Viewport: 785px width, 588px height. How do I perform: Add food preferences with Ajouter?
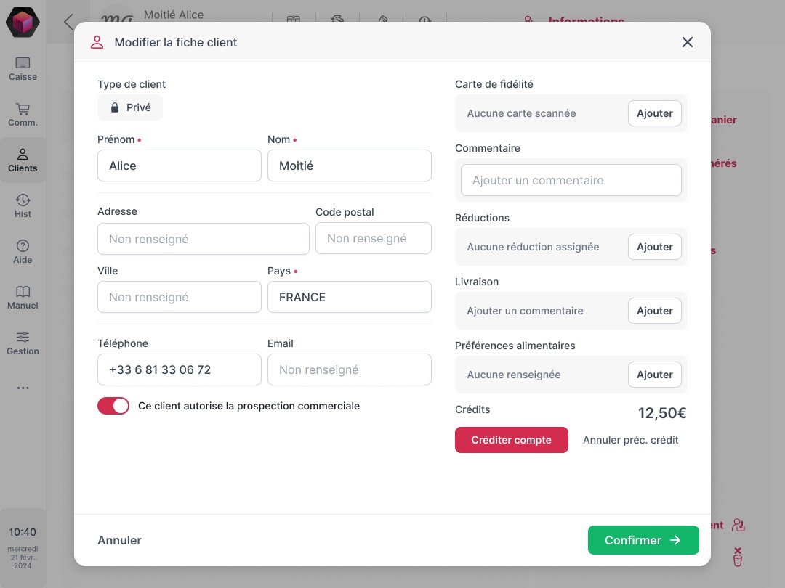tap(655, 375)
